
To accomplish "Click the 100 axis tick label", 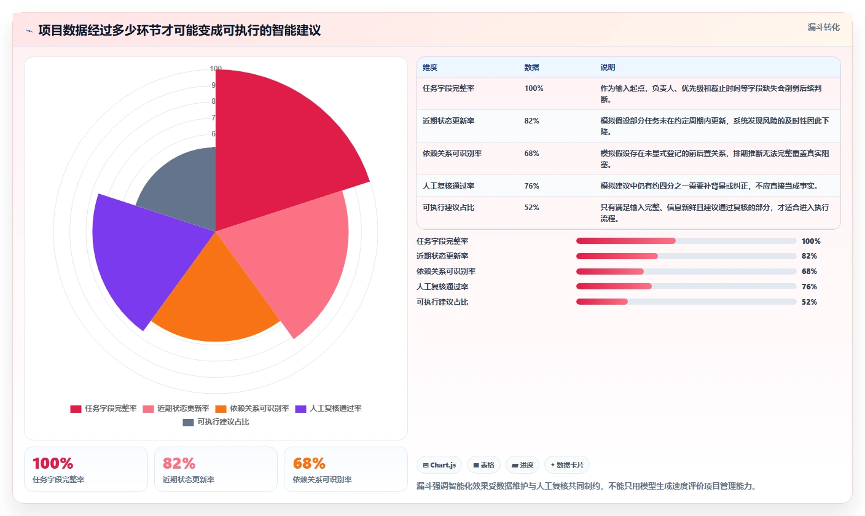I will 216,69.
